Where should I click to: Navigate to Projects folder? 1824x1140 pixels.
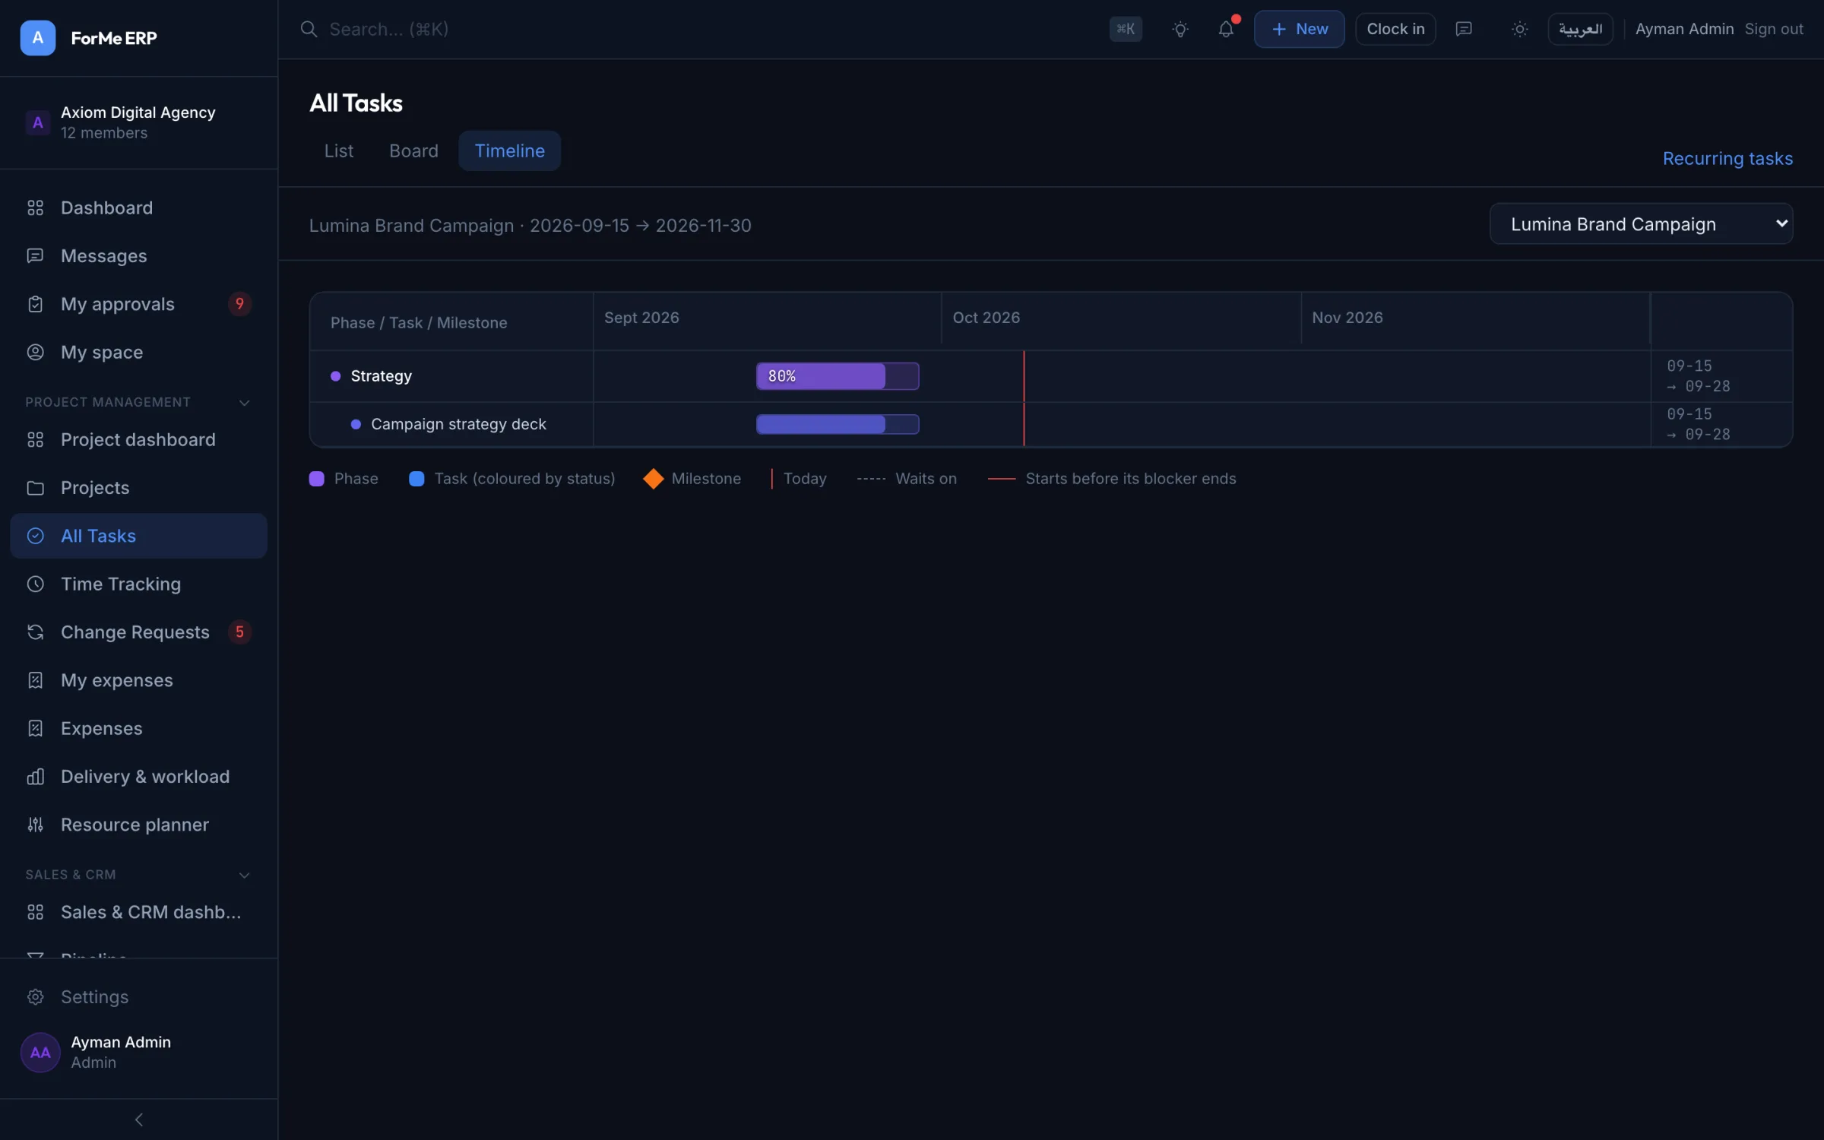click(138, 487)
